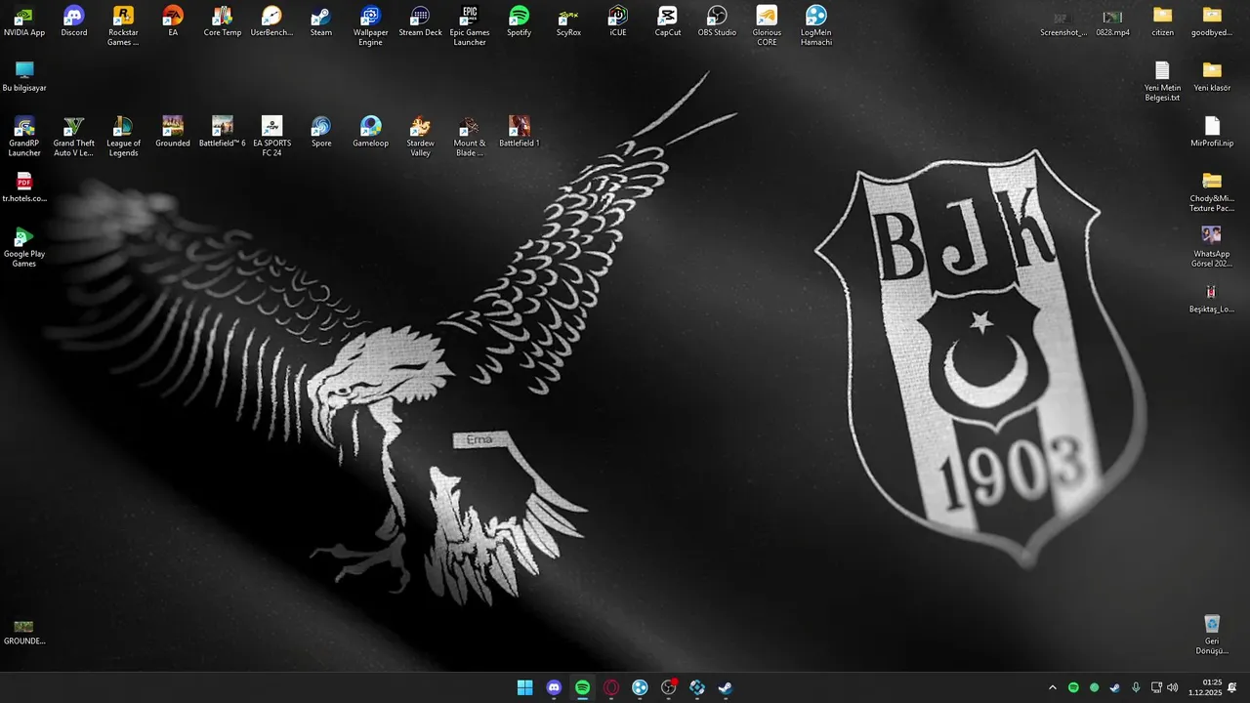The height and width of the screenshot is (703, 1250).
Task: Switch to Discord in the taskbar
Action: [554, 687]
